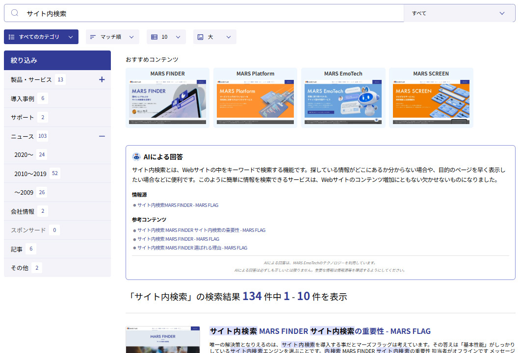Screen dimensions: 519x353
Task: Open the すべてのカテゴリ dropdown
Action: click(41, 37)
